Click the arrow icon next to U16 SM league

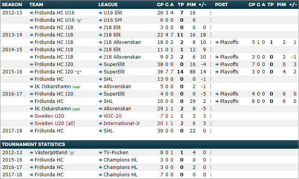pos(101,20)
